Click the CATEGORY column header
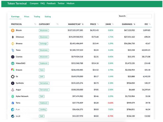163x122 pixels. pyautogui.click(x=44, y=24)
